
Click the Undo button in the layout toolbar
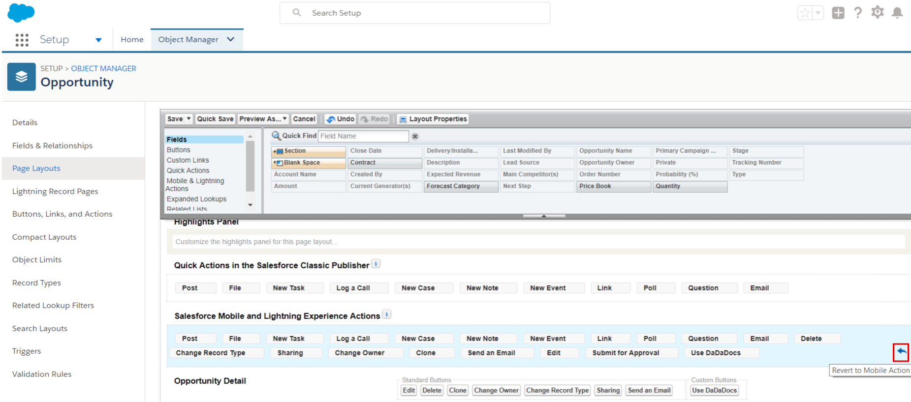pyautogui.click(x=340, y=119)
